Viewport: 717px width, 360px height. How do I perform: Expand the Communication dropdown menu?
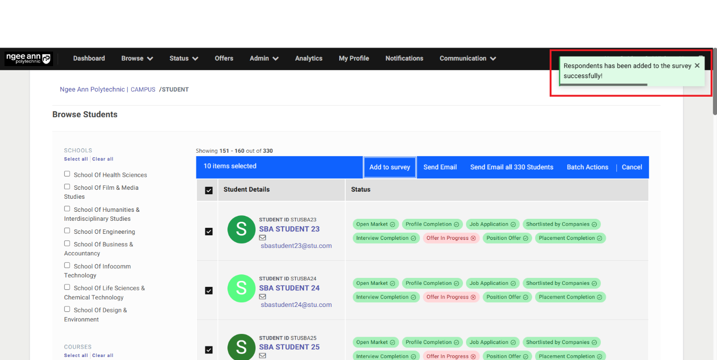467,59
